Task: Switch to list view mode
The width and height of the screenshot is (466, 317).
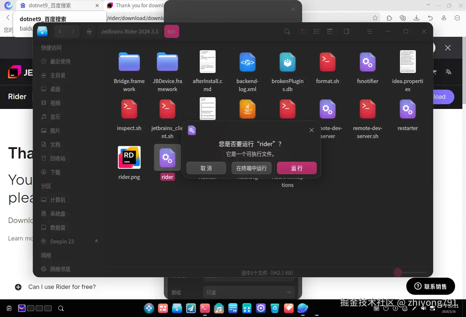Action: tap(317, 32)
